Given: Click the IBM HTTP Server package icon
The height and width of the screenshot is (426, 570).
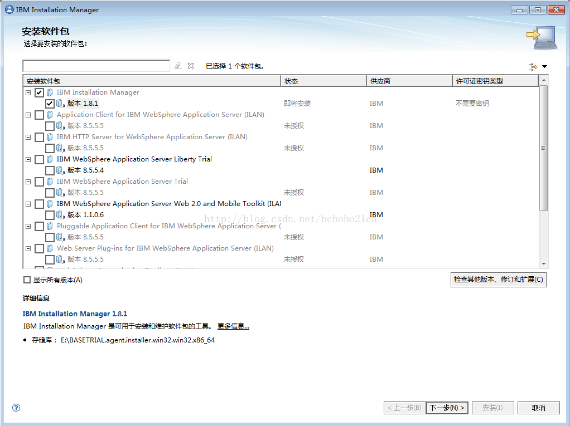Looking at the screenshot, I should [50, 137].
